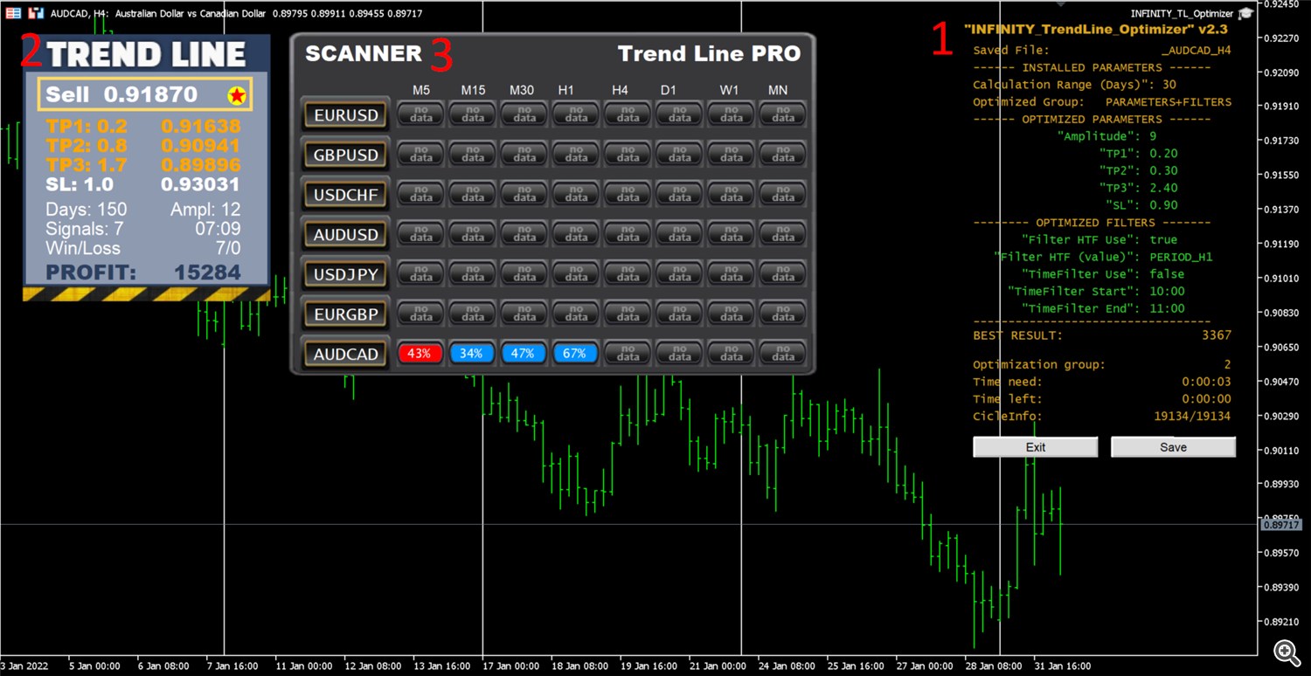This screenshot has width=1311, height=676.
Task: Click the chart shift triangle marker
Action: point(1062,4)
